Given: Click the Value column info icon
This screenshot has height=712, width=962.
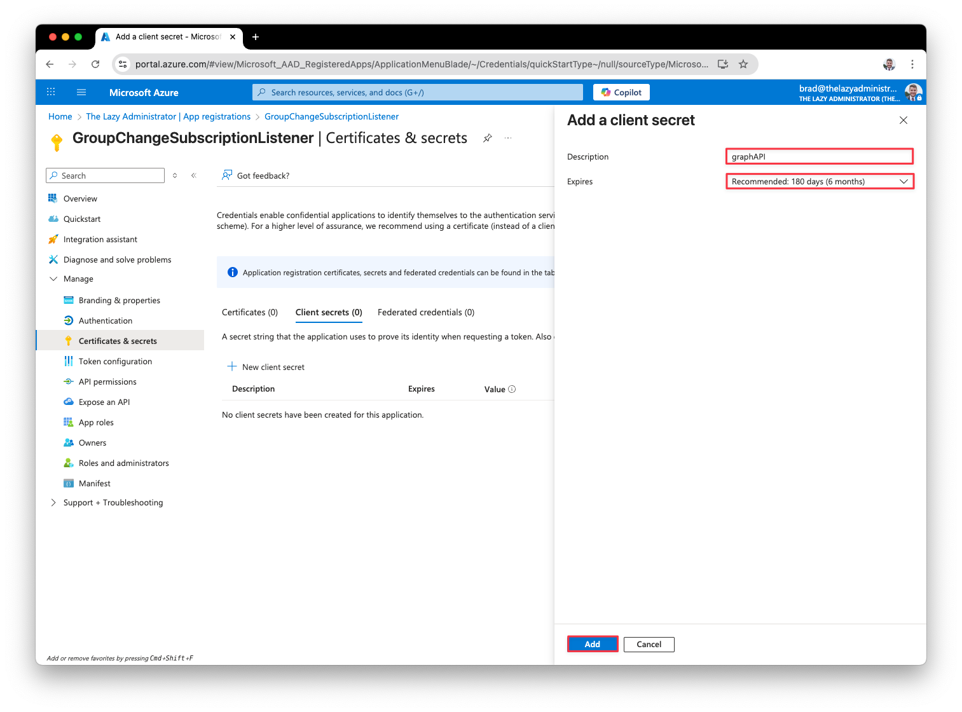Looking at the screenshot, I should tap(512, 389).
